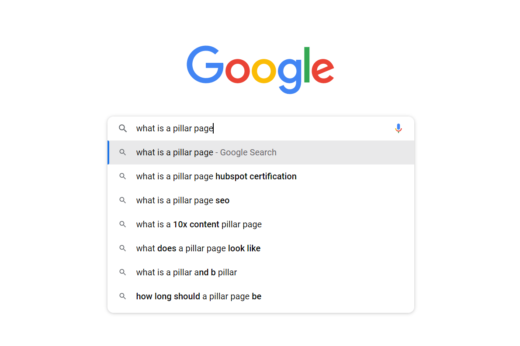
Task: Click inside the search input field
Action: (x=262, y=128)
